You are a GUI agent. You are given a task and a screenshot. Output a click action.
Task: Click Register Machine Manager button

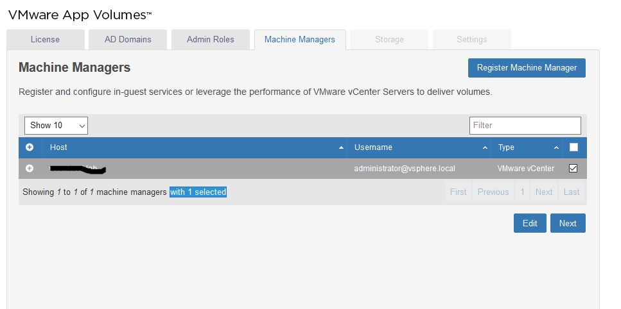point(527,68)
